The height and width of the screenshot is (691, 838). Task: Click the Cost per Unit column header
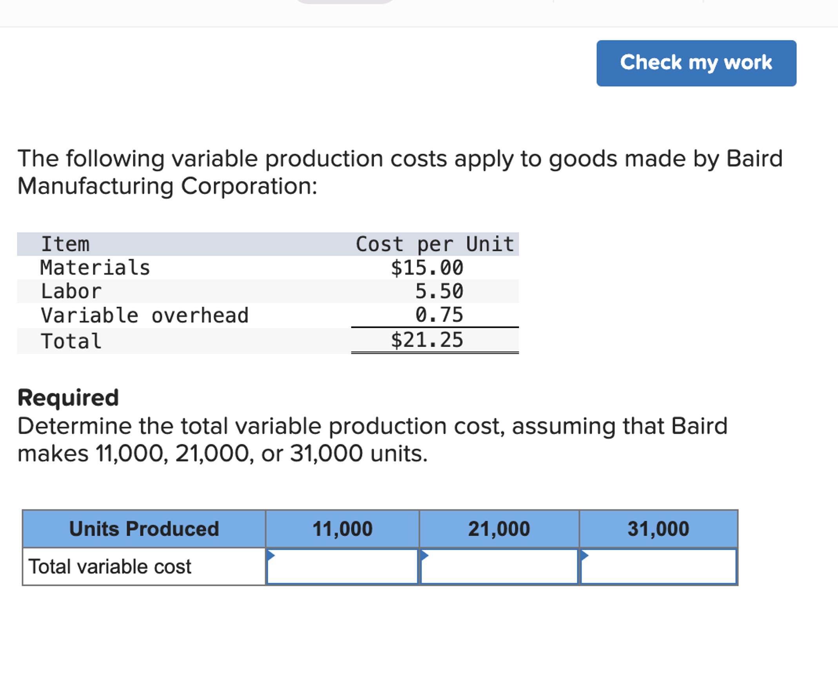(x=436, y=244)
